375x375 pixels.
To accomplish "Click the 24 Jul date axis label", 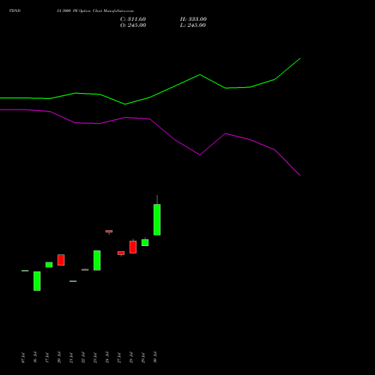I will coord(107,357).
